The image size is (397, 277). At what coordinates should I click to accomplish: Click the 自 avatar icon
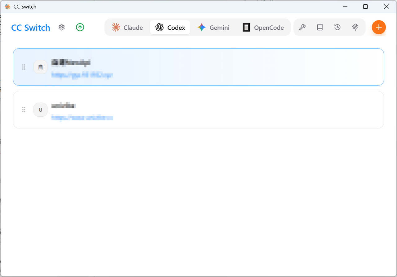(40, 67)
